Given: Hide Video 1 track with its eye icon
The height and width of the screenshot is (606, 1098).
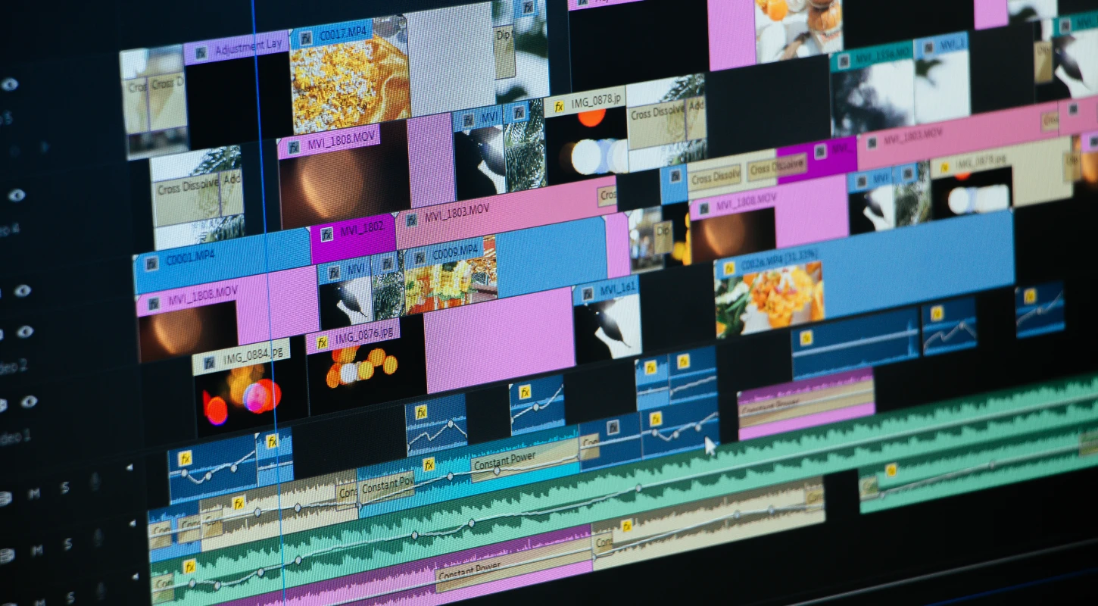Looking at the screenshot, I should coord(28,401).
